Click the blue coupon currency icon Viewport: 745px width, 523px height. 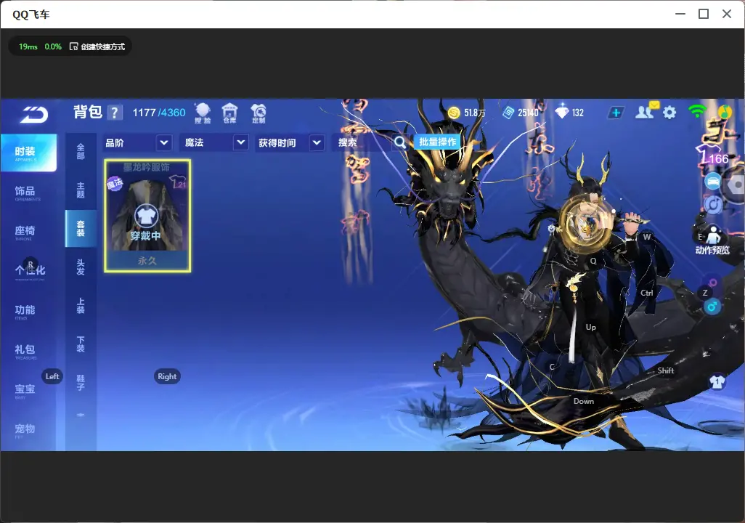pos(508,113)
